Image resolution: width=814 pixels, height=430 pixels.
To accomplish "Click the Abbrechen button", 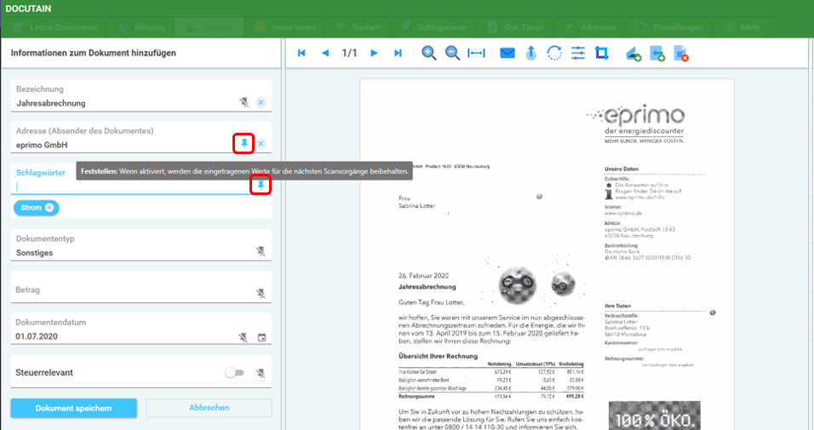I will click(209, 408).
